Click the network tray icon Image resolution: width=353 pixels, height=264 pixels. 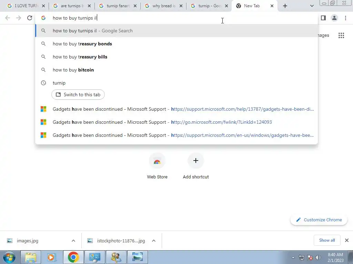tap(301, 257)
